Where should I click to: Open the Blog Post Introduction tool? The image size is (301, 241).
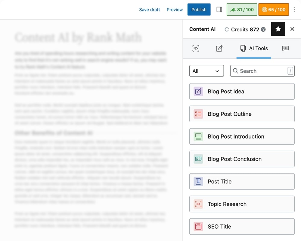[242, 136]
